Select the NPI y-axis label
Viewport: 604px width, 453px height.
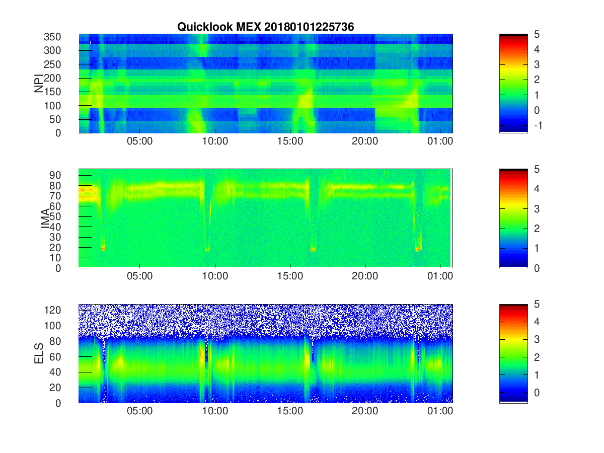(x=39, y=83)
